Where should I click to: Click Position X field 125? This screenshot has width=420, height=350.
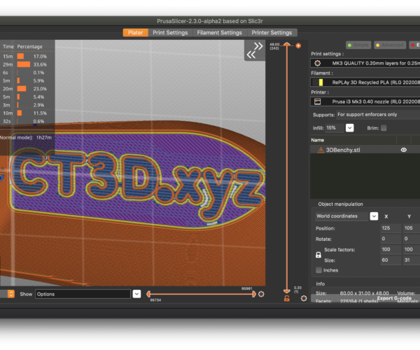point(391,228)
